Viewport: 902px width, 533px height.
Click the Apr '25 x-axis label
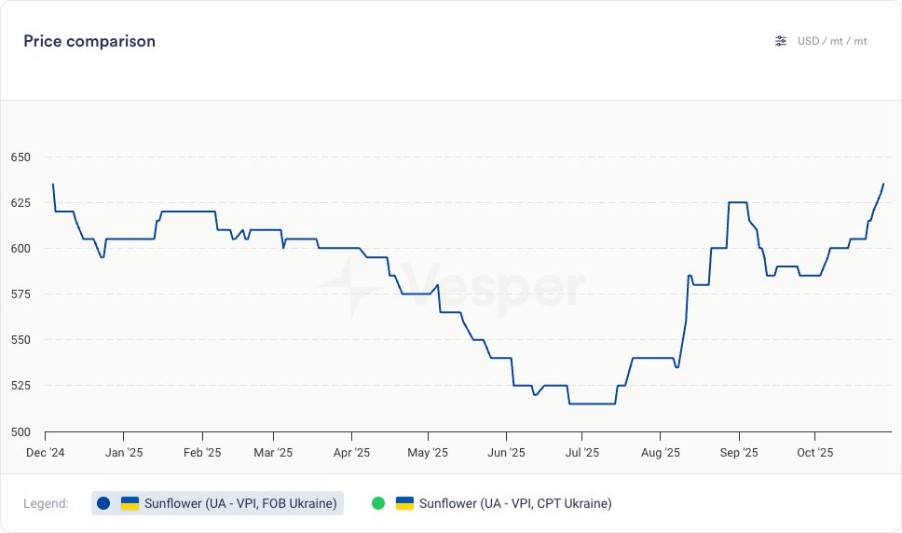351,453
